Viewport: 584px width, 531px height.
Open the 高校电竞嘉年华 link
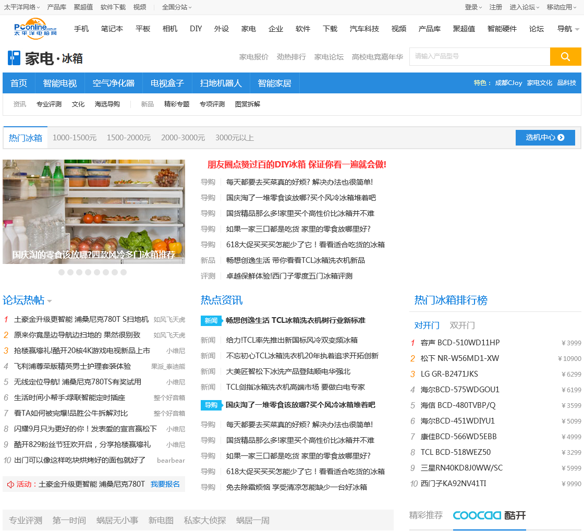pyautogui.click(x=378, y=57)
